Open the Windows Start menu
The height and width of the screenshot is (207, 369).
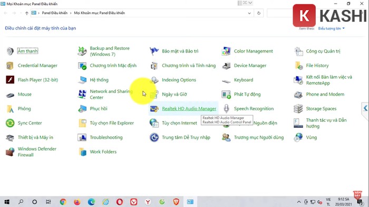pos(7,202)
